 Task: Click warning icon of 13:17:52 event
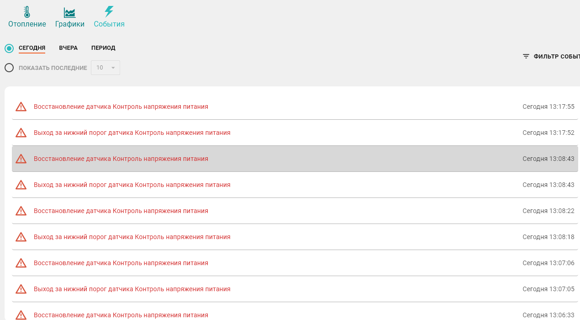point(21,133)
